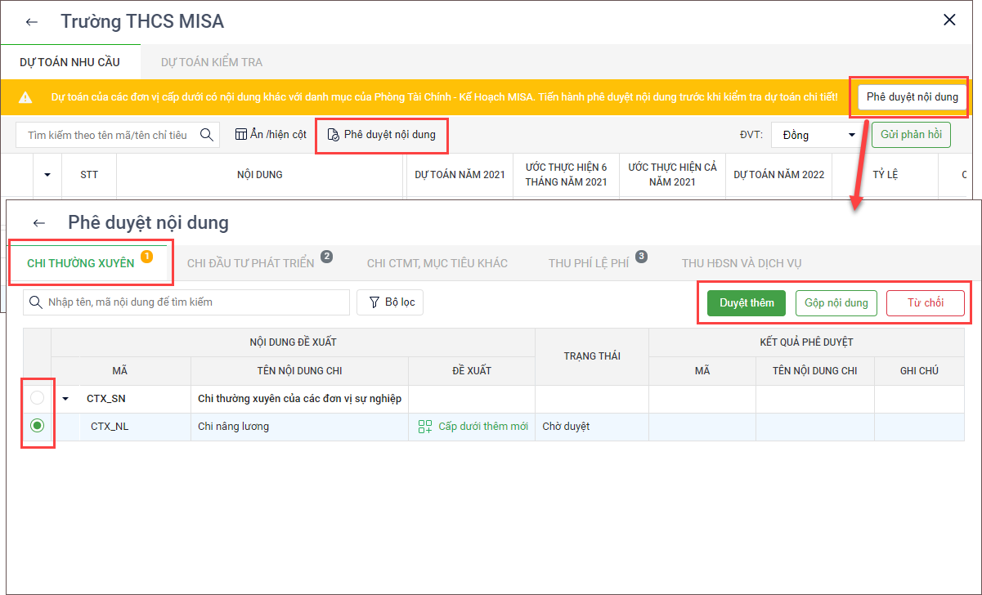Switch to DỰ TOÁN KIỂM TRA tab
The height and width of the screenshot is (595, 982).
tap(212, 62)
